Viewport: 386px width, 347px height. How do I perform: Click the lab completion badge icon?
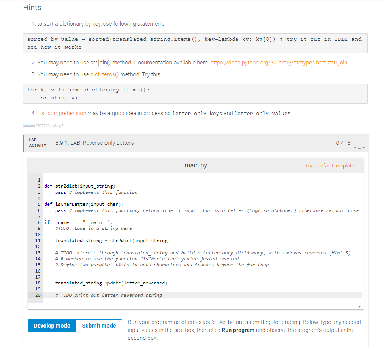359,142
